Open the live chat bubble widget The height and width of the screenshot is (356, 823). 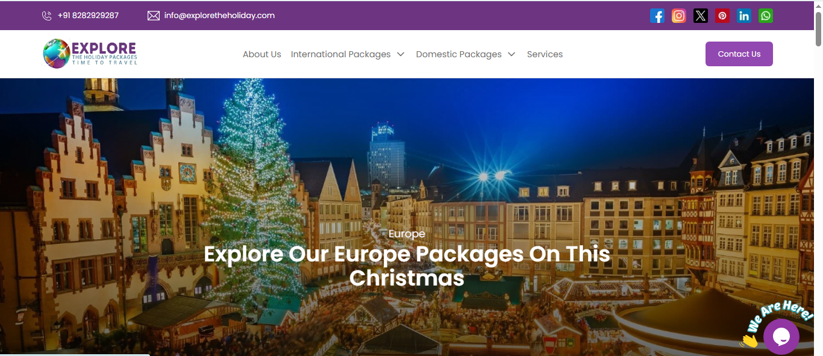tap(781, 337)
